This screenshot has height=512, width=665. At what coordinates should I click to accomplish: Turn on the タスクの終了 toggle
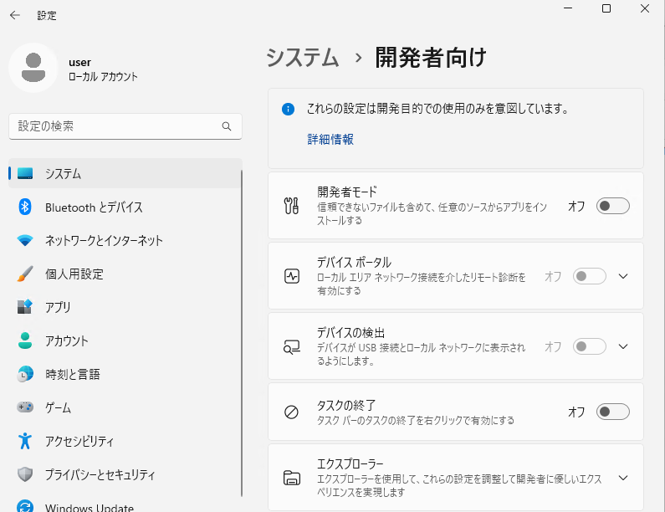[612, 412]
